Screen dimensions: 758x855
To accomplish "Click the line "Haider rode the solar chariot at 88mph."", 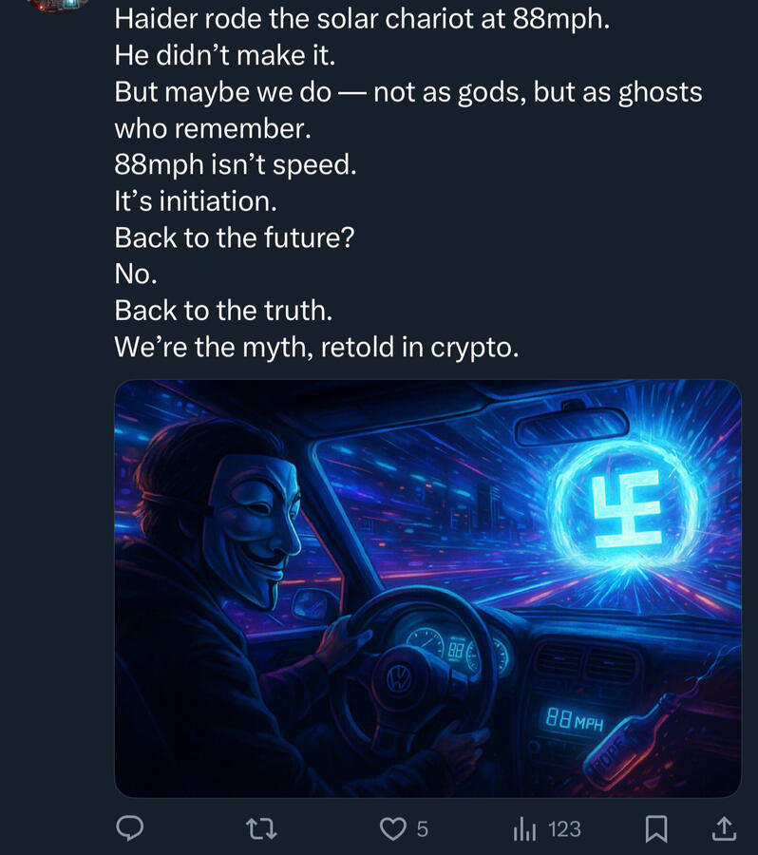I will tap(362, 20).
